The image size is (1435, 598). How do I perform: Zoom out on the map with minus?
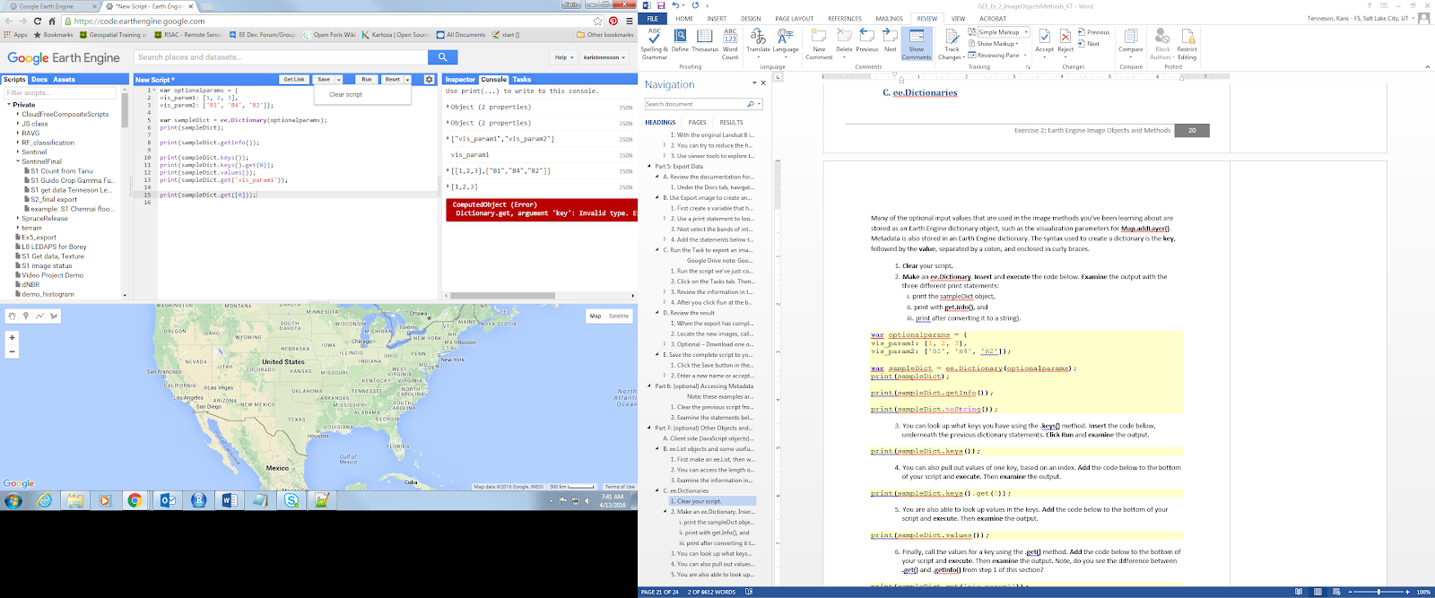pos(12,351)
